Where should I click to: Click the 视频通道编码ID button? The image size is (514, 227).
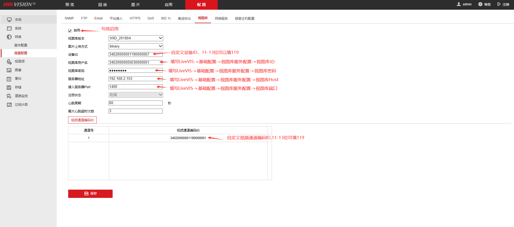click(x=82, y=120)
